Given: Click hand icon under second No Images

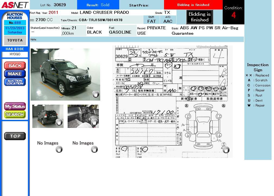Looking at the screenshot, I should [94, 149].
